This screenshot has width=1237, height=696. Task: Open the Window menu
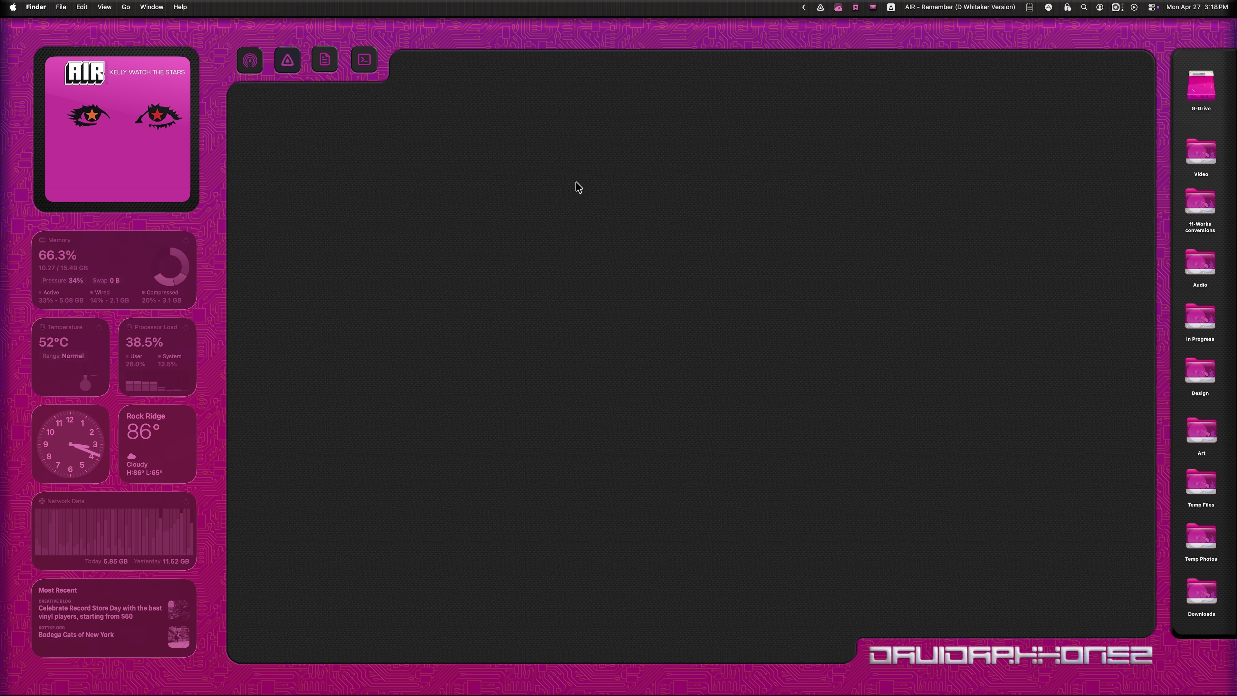pyautogui.click(x=152, y=7)
